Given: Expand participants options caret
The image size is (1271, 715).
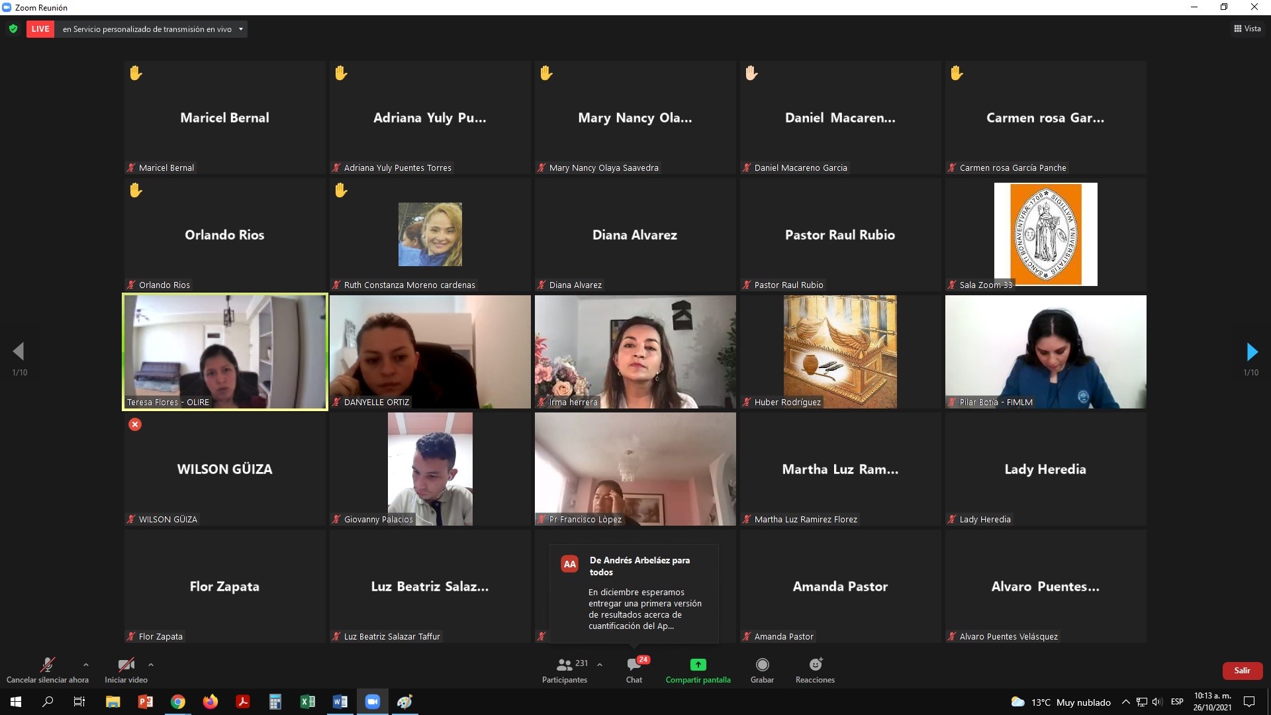Looking at the screenshot, I should point(600,665).
